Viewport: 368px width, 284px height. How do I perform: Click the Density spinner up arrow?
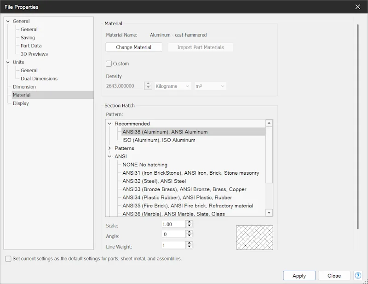(x=148, y=84)
